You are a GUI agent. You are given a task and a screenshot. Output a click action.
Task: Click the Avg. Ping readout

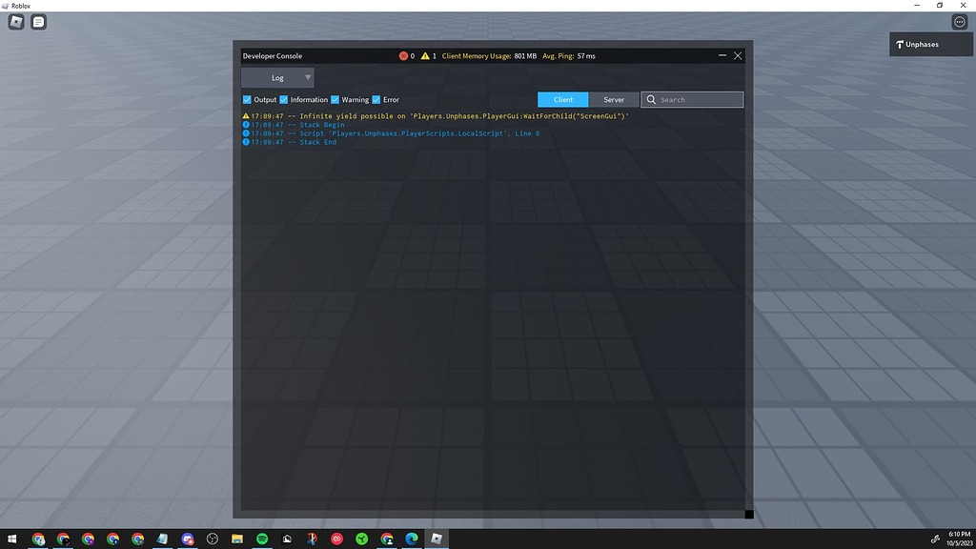[x=569, y=56]
